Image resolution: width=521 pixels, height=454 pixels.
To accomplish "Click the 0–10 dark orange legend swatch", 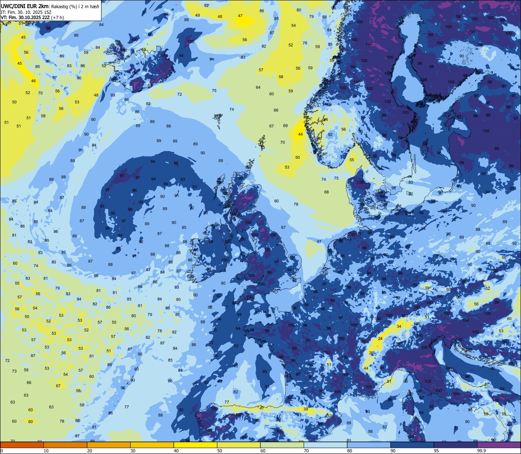I will 22,445.
